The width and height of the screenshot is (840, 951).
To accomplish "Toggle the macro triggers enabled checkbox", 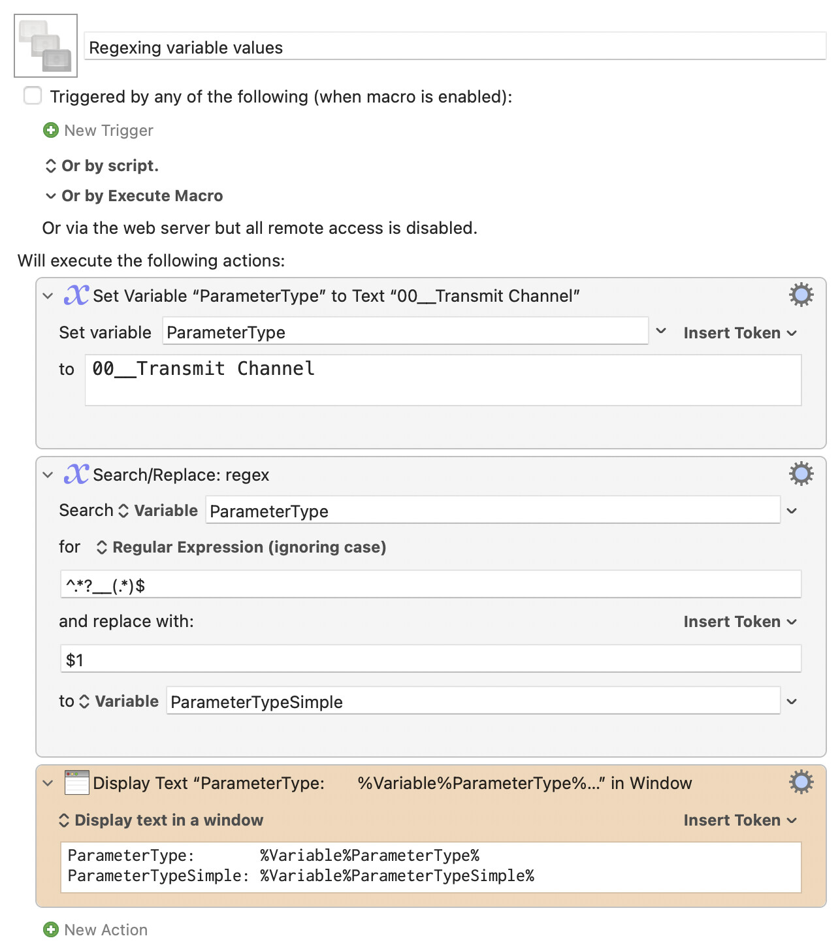I will pyautogui.click(x=33, y=96).
